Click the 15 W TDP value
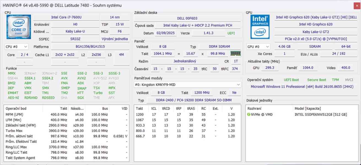Image resolution: width=361 pixels, height=165 pixels. point(120,24)
